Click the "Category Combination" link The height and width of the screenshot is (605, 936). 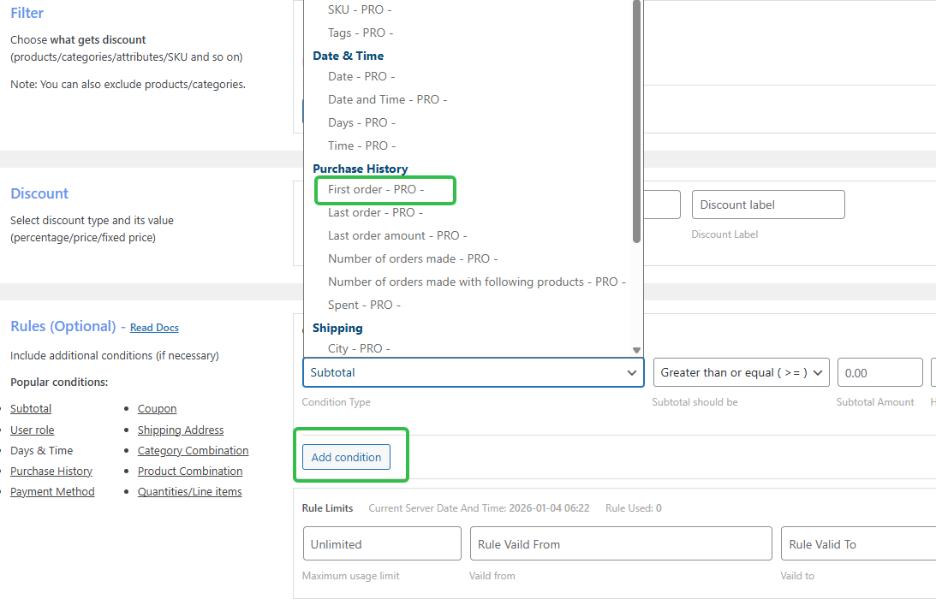click(193, 450)
